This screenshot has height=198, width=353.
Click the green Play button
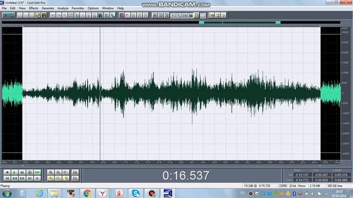(x=15, y=172)
